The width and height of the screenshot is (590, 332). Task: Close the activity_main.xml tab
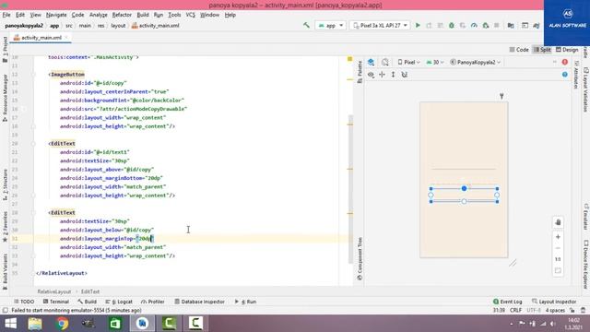coord(66,38)
